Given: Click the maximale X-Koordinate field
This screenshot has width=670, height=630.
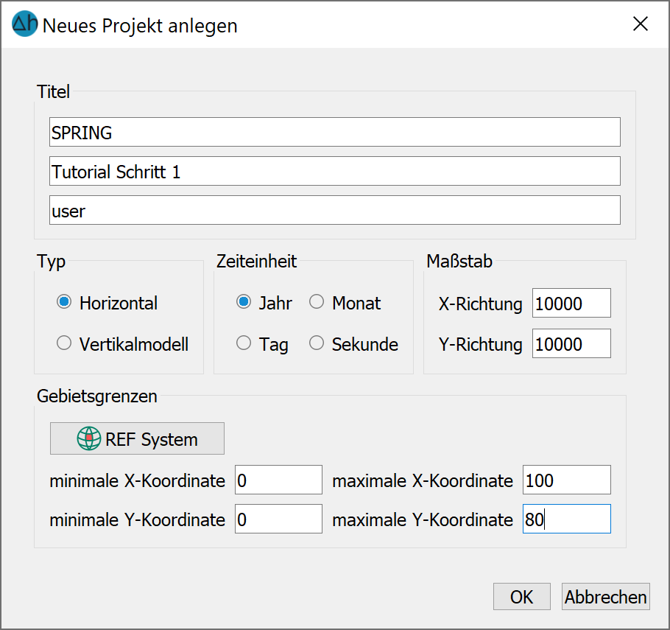Looking at the screenshot, I should click(567, 480).
